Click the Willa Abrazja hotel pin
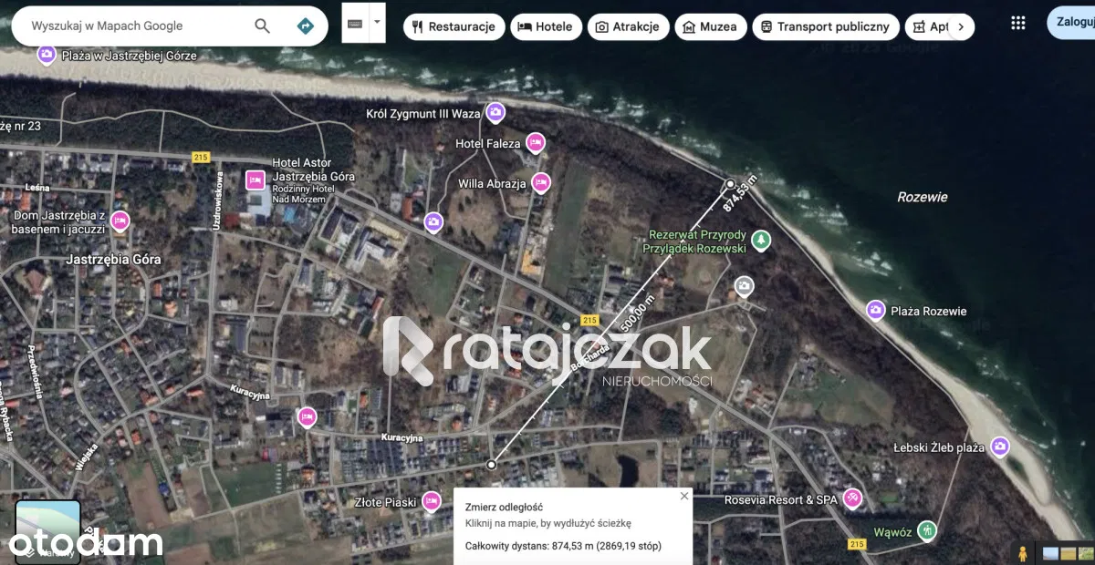 [541, 183]
